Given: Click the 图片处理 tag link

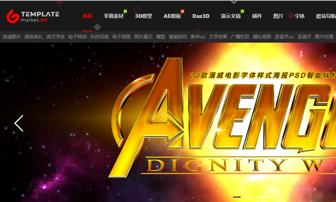Looking at the screenshot, I should (x=324, y=37).
